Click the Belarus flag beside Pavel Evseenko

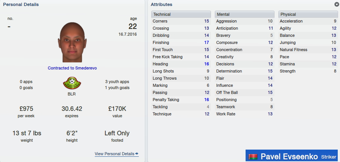253,156
